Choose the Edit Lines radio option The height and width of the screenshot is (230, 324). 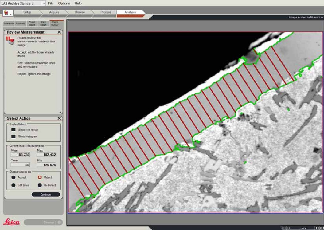coord(14,185)
